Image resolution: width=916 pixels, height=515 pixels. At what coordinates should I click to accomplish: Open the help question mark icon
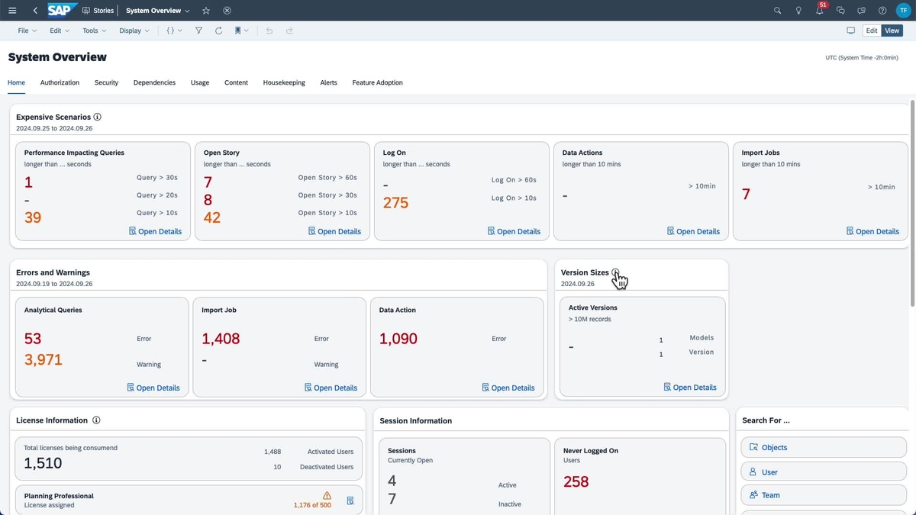pyautogui.click(x=882, y=11)
